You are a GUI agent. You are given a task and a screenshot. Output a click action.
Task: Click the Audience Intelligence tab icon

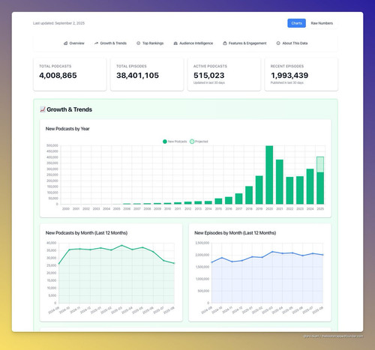(175, 43)
